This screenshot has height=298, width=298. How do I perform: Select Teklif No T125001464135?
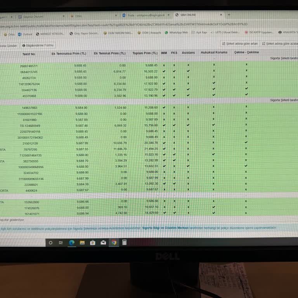pos(30,156)
